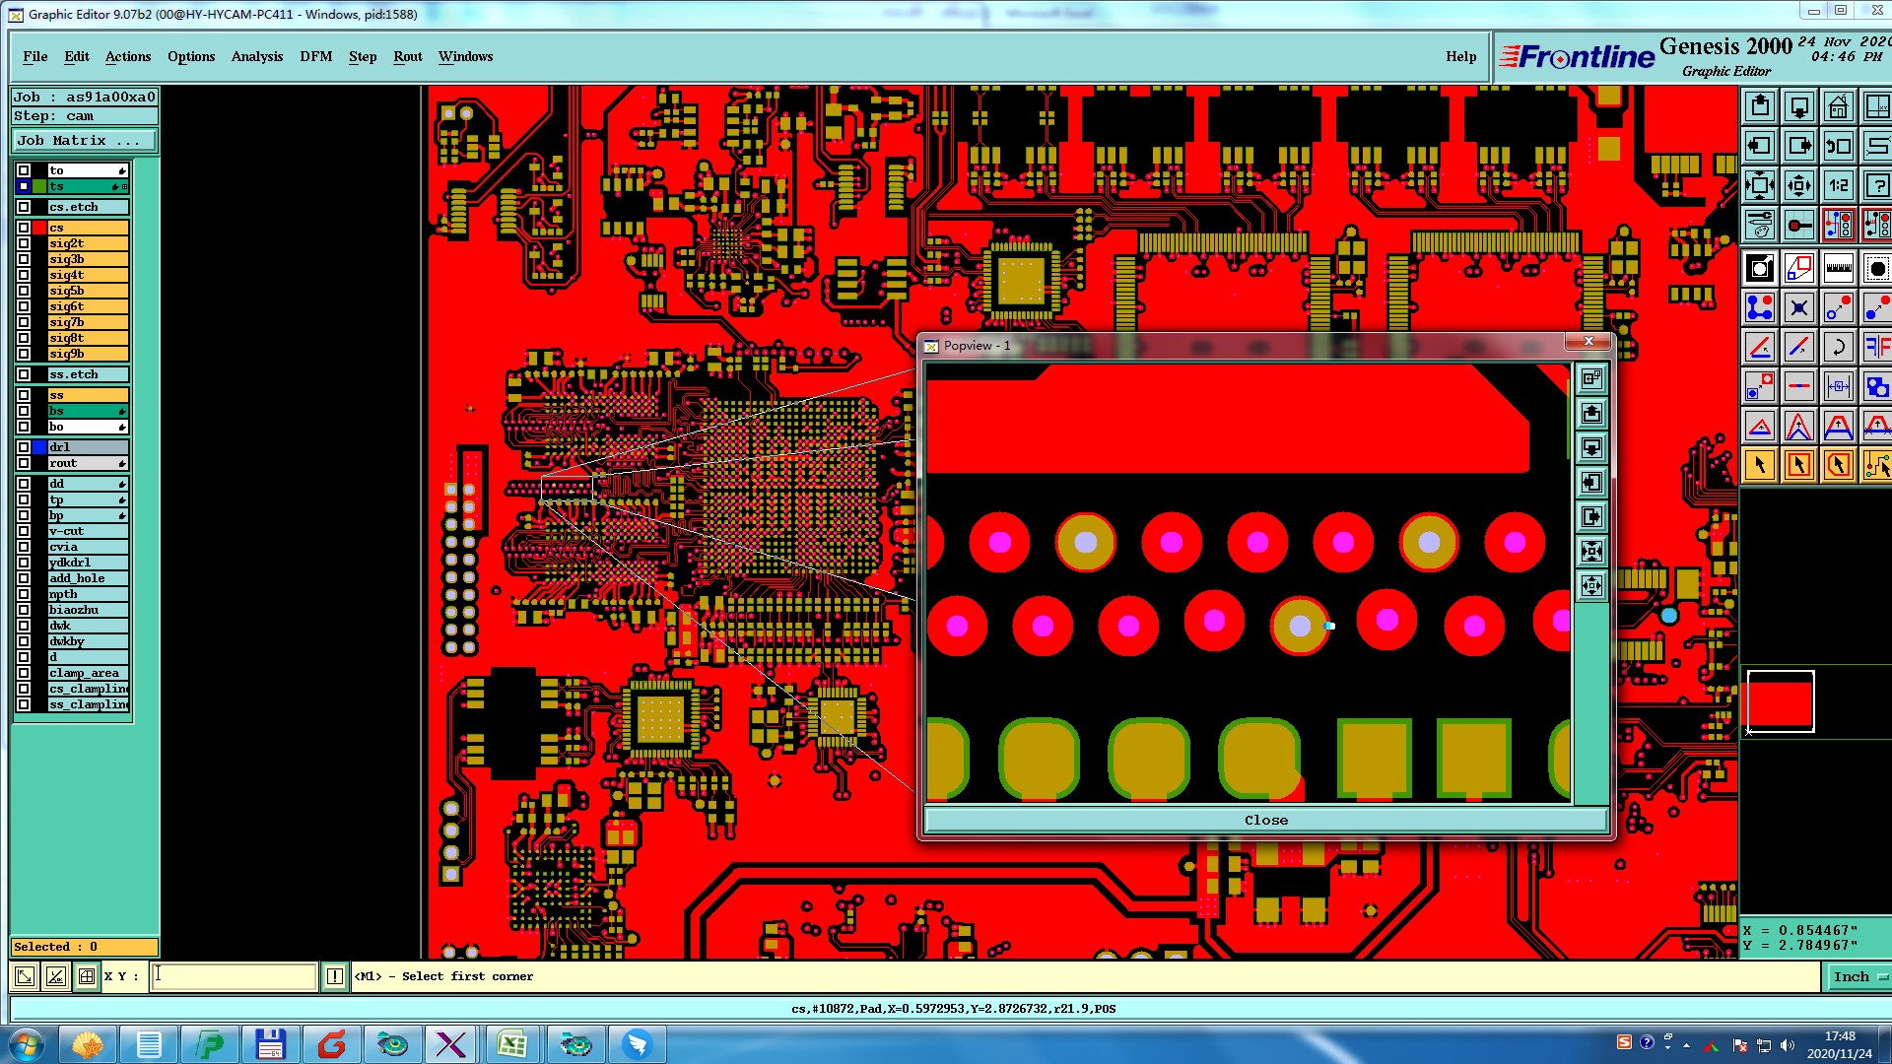Click the X Y coordinate input field
The width and height of the screenshot is (1892, 1064).
pyautogui.click(x=235, y=976)
